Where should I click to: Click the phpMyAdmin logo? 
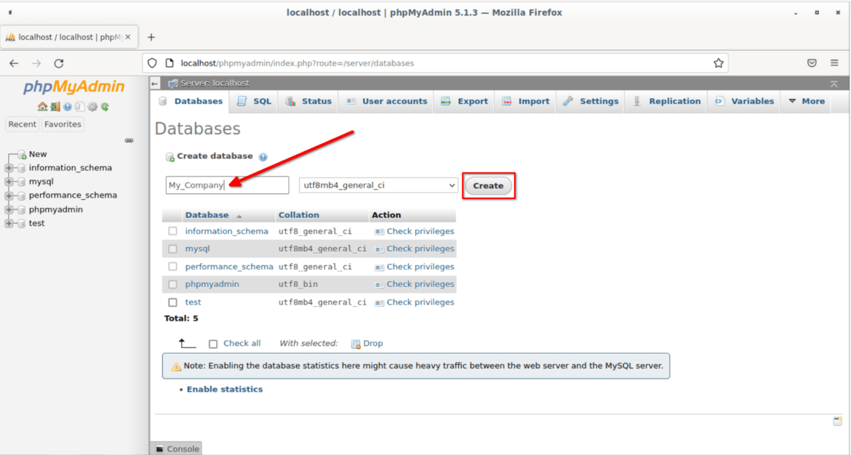click(x=73, y=86)
